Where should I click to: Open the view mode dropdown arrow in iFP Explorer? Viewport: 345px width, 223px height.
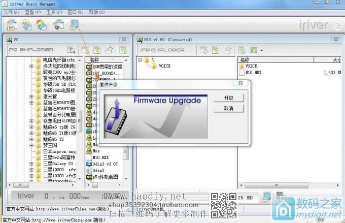[x=261, y=50]
